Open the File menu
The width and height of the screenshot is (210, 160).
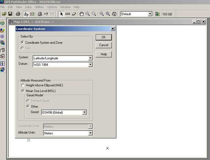[3, 7]
